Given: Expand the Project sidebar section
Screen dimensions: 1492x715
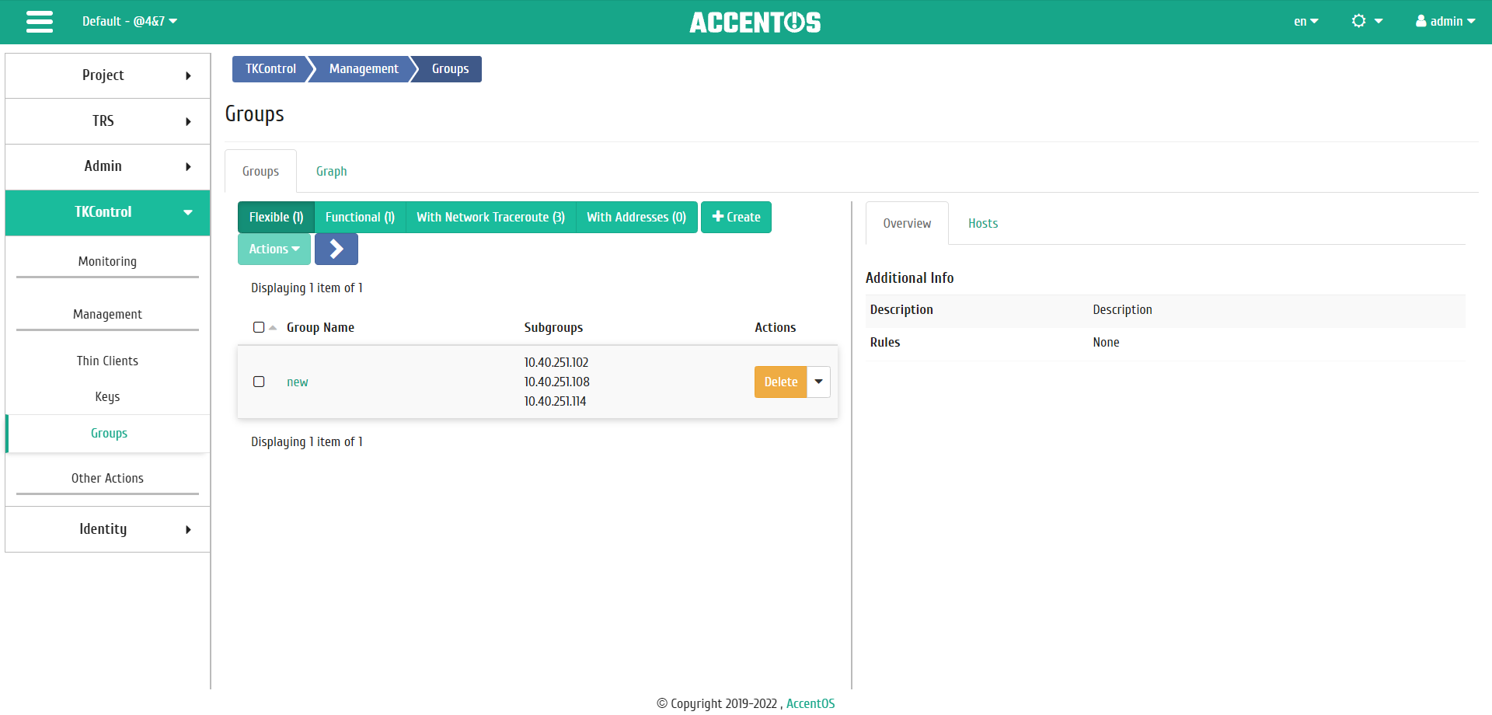Looking at the screenshot, I should point(108,75).
